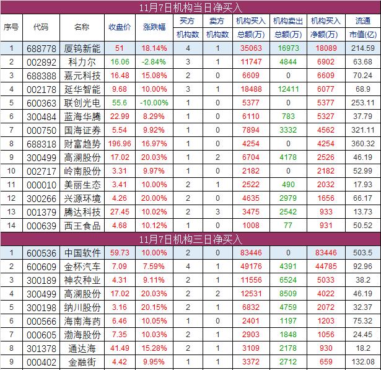This screenshot has height=370, width=381.
Task: Select market value cell 321.11
Action: pyautogui.click(x=363, y=130)
